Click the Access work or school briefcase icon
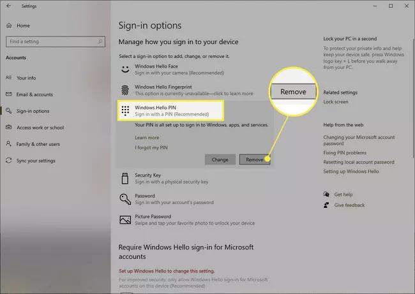 9,127
